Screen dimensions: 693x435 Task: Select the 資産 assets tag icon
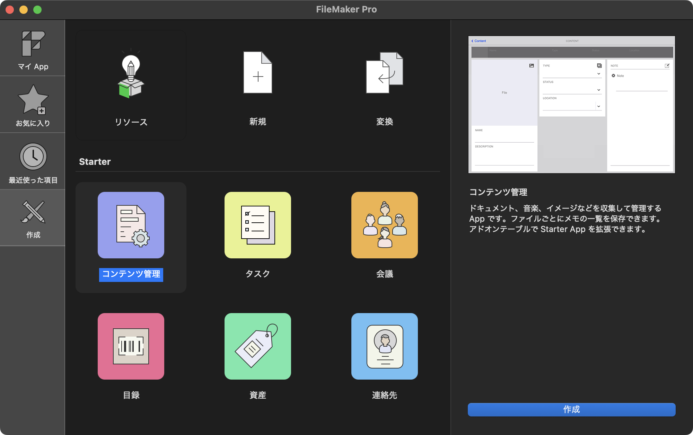pyautogui.click(x=258, y=346)
